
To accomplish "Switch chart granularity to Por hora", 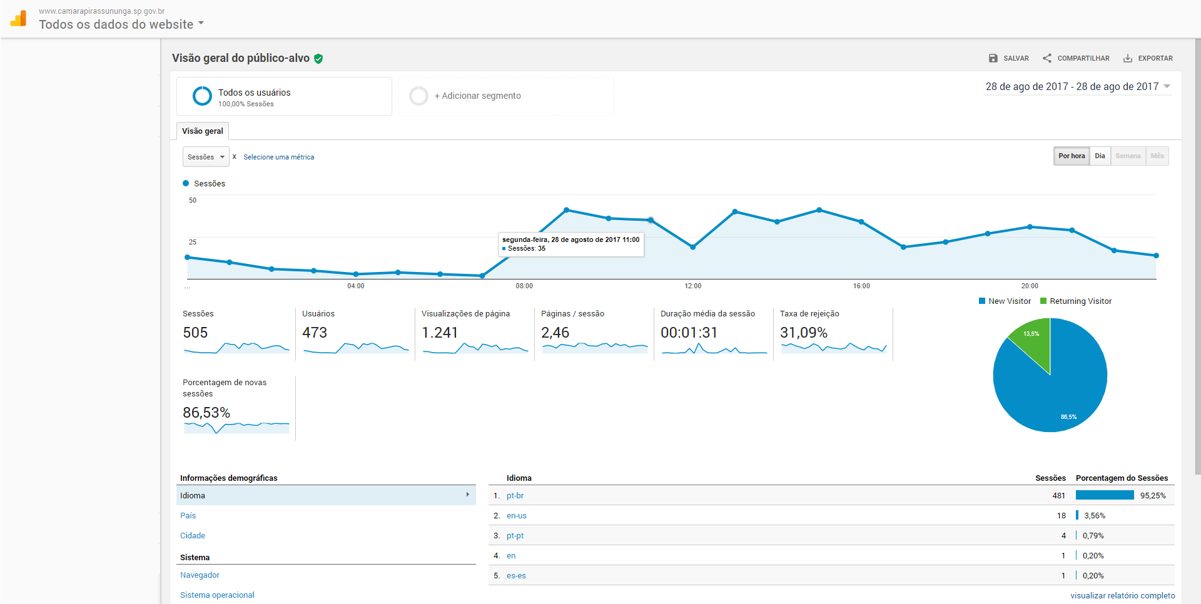I will pyautogui.click(x=1072, y=156).
